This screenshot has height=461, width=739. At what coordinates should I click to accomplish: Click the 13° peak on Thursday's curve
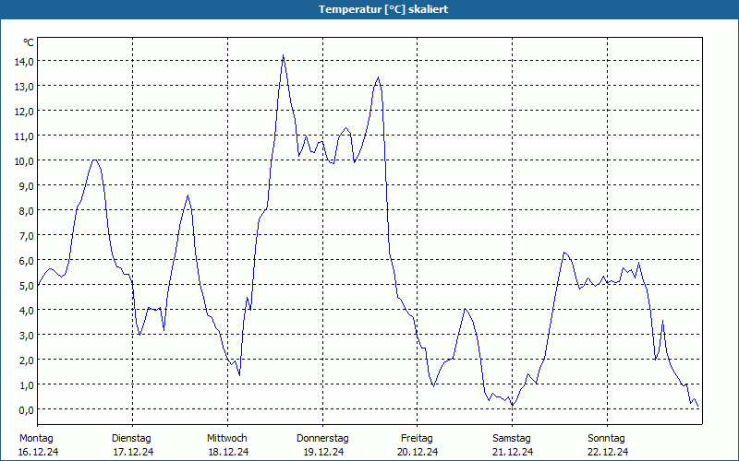coord(378,77)
